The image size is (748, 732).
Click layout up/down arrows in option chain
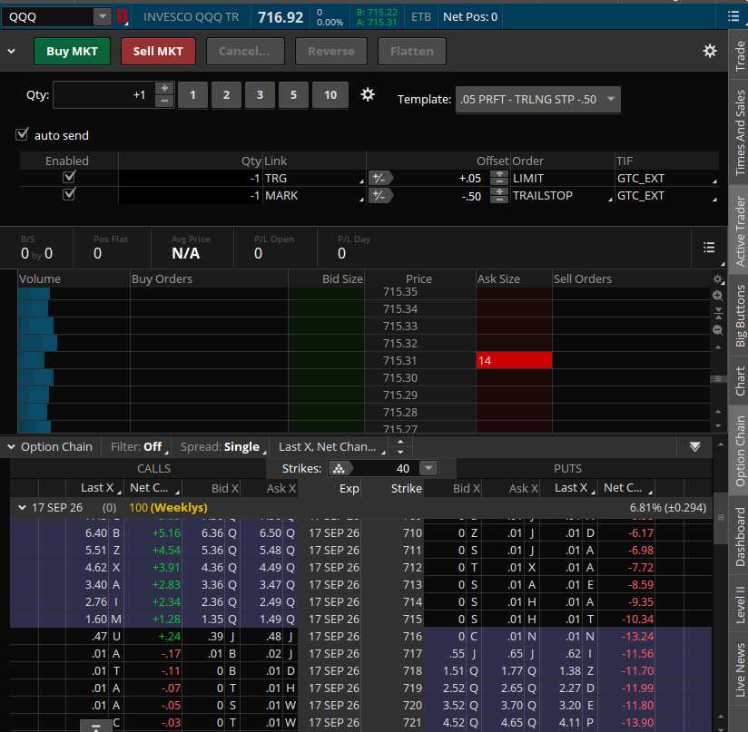click(x=400, y=446)
